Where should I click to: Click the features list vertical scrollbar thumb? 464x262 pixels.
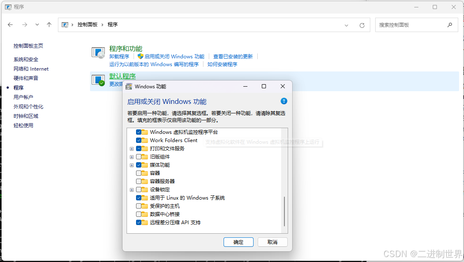284,211
